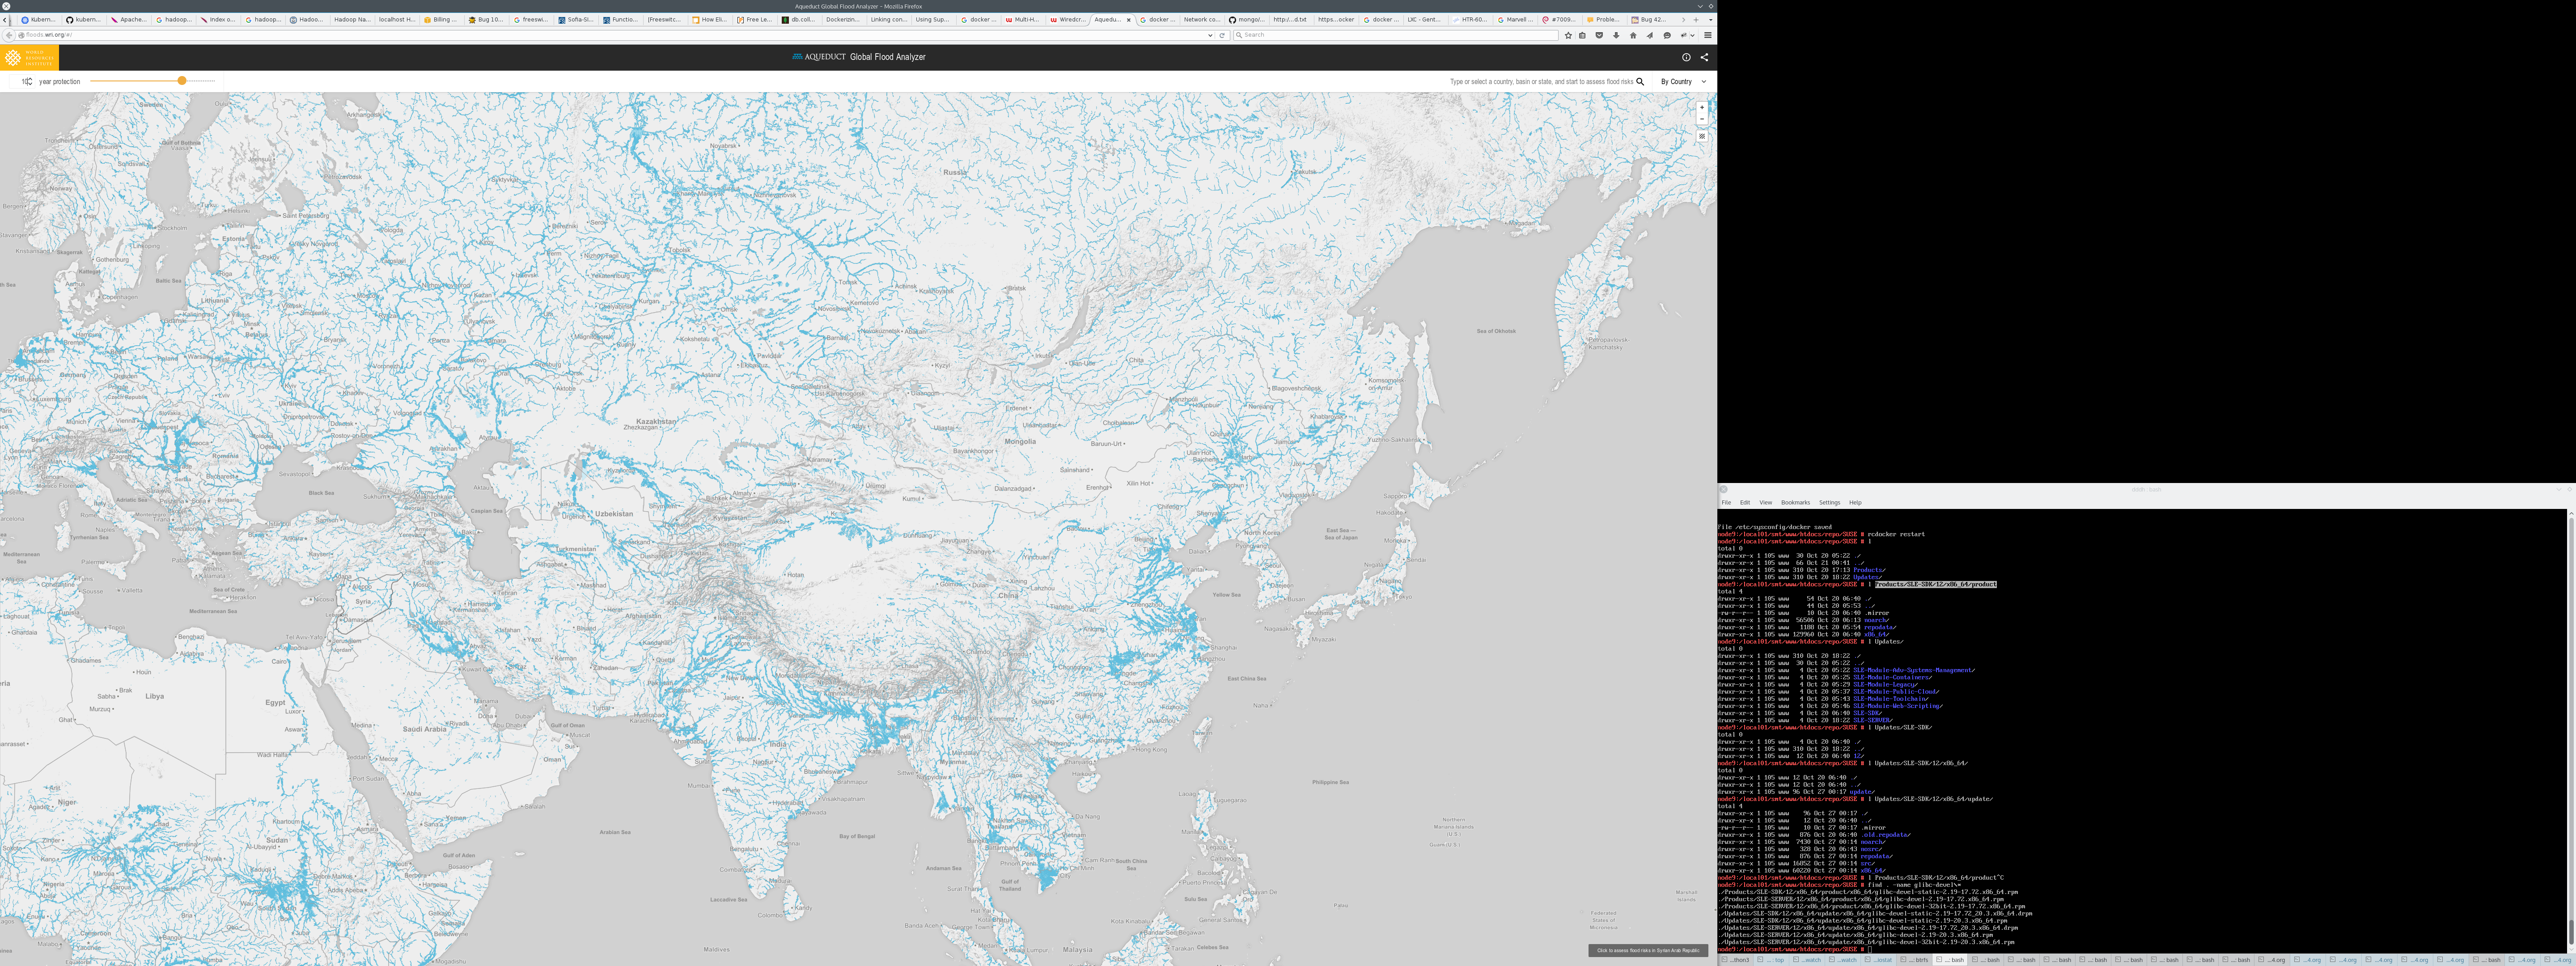Click the share icon in Aqueduct header
2576x966 pixels.
1704,57
